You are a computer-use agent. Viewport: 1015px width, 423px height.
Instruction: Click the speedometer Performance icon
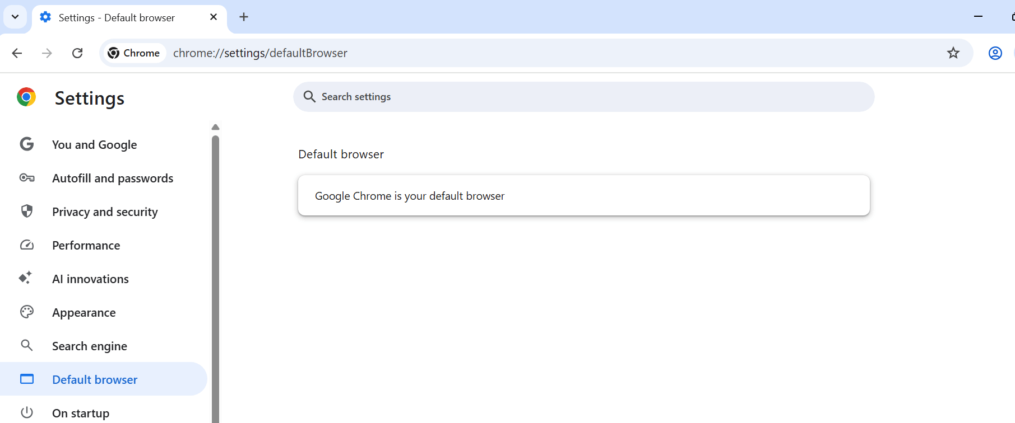tap(27, 245)
